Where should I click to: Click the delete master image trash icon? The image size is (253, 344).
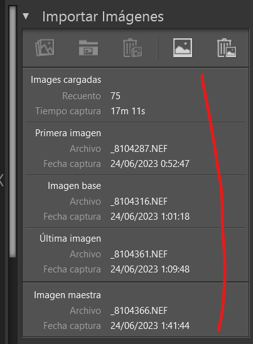pyautogui.click(x=227, y=48)
